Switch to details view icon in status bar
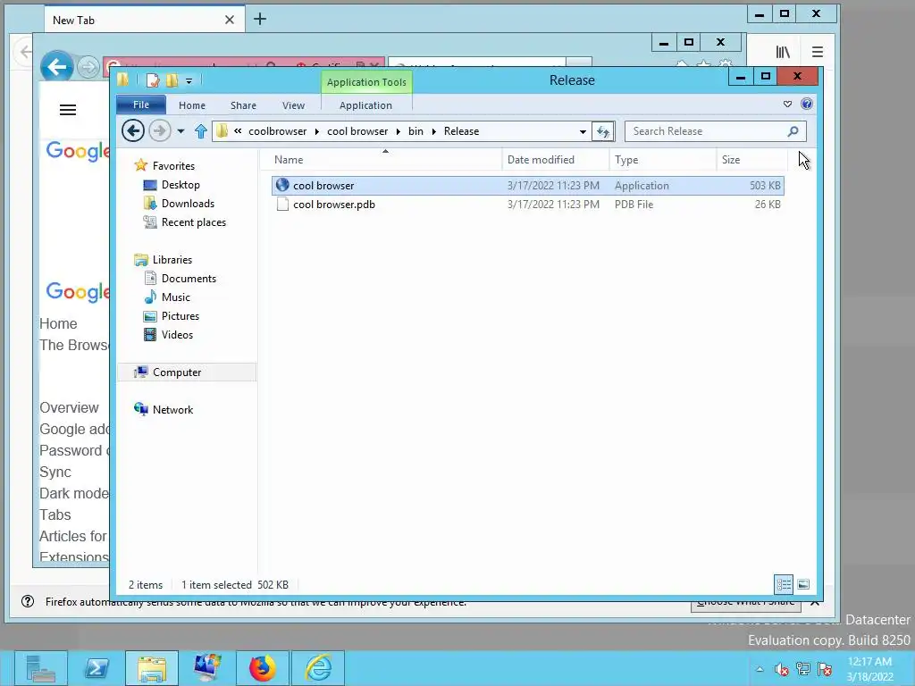This screenshot has height=686, width=915. [784, 584]
